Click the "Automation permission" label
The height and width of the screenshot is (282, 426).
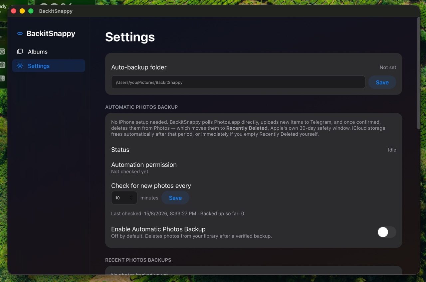144,165
